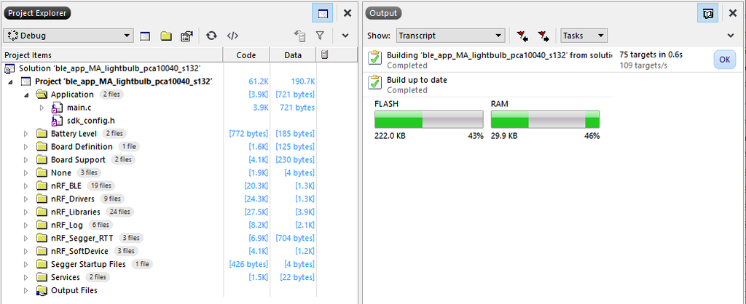The width and height of the screenshot is (746, 304).
Task: Toggle the Output panel book icon button
Action: point(706,13)
